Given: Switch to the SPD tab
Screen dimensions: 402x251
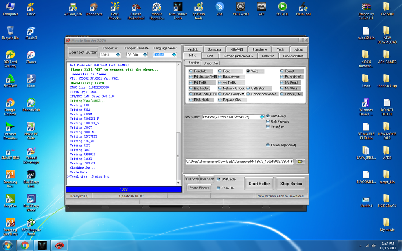Looking at the screenshot, I should point(210,56).
